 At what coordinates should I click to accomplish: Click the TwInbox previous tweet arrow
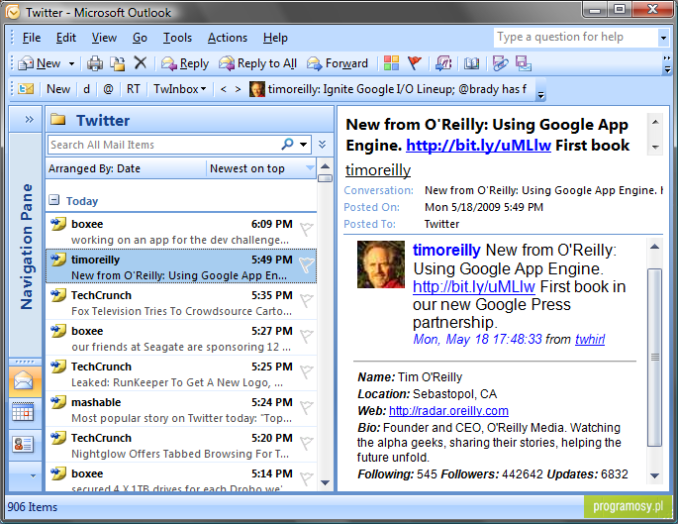[224, 89]
